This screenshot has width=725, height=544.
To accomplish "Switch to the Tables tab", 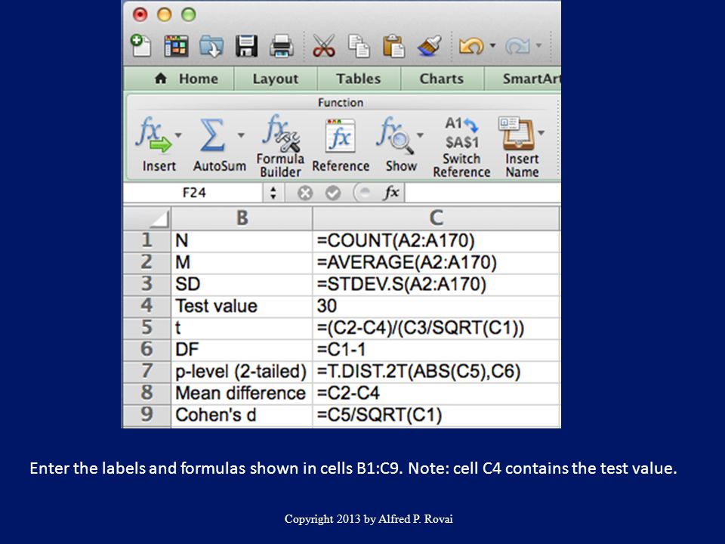I will tap(358, 79).
